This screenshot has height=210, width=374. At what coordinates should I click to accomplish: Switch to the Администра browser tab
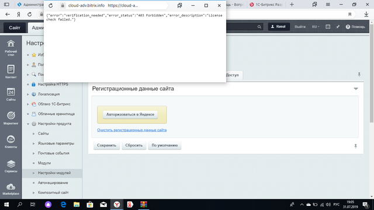click(x=30, y=5)
